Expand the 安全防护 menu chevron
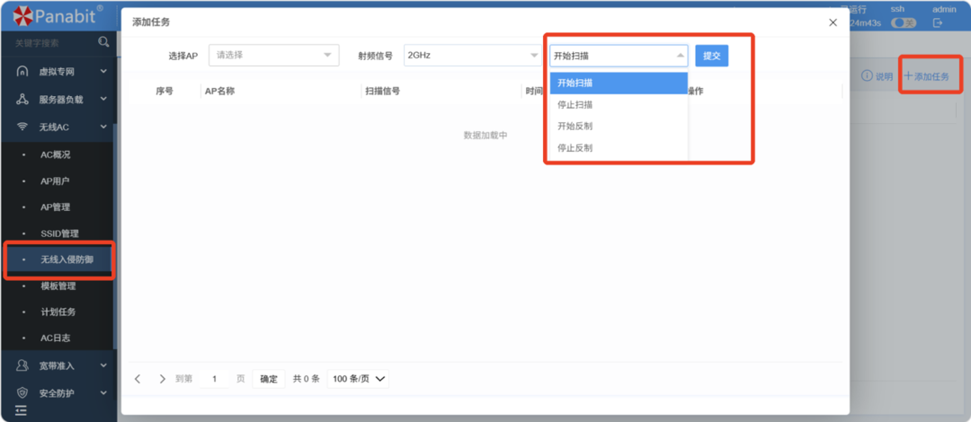 103,393
